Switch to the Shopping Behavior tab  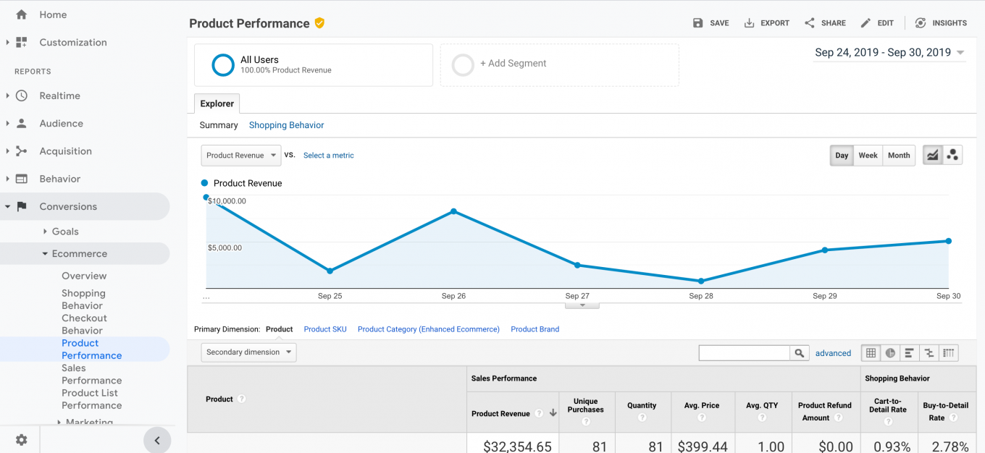coord(286,125)
